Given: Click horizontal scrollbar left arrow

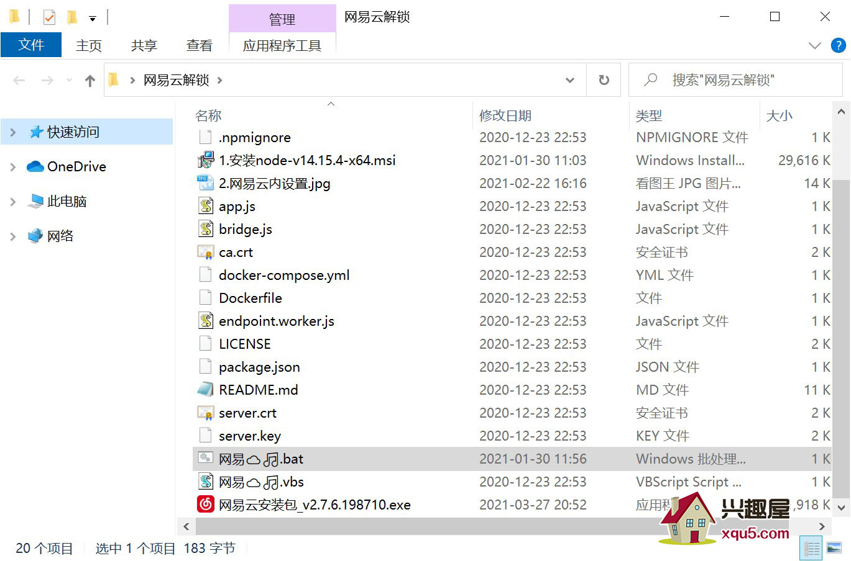Looking at the screenshot, I should tap(186, 526).
